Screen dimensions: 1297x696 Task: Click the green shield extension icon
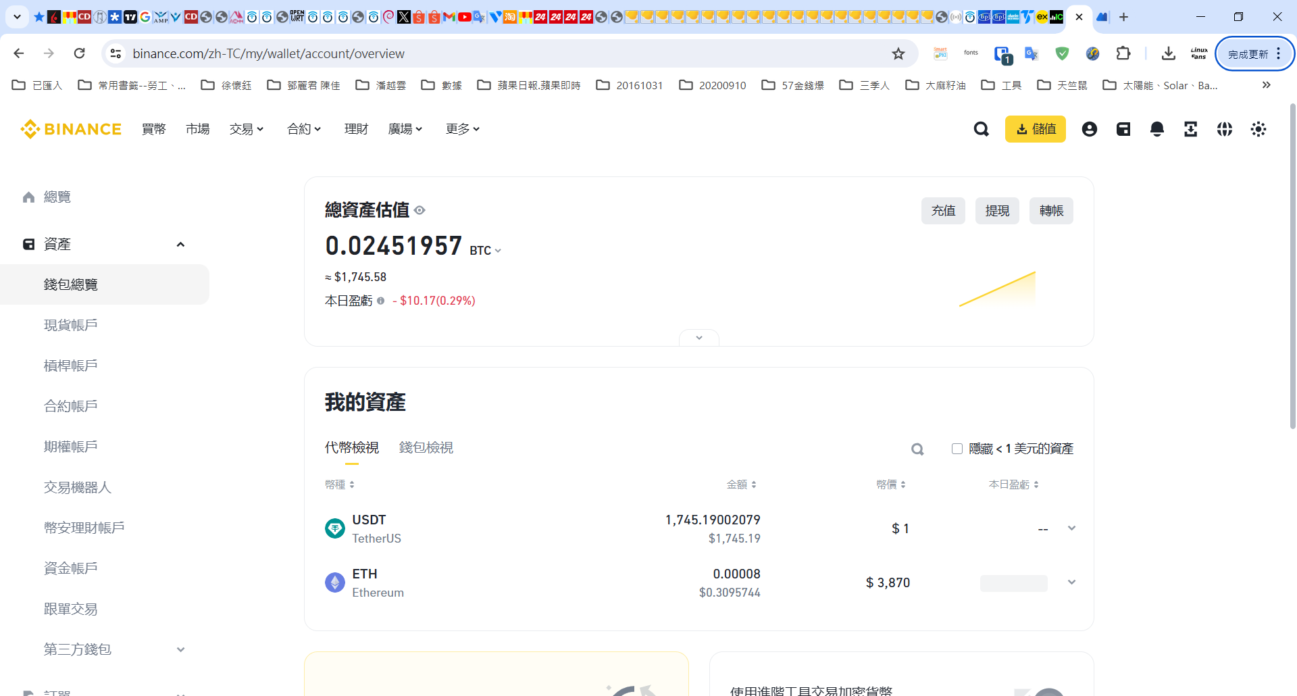click(x=1062, y=53)
